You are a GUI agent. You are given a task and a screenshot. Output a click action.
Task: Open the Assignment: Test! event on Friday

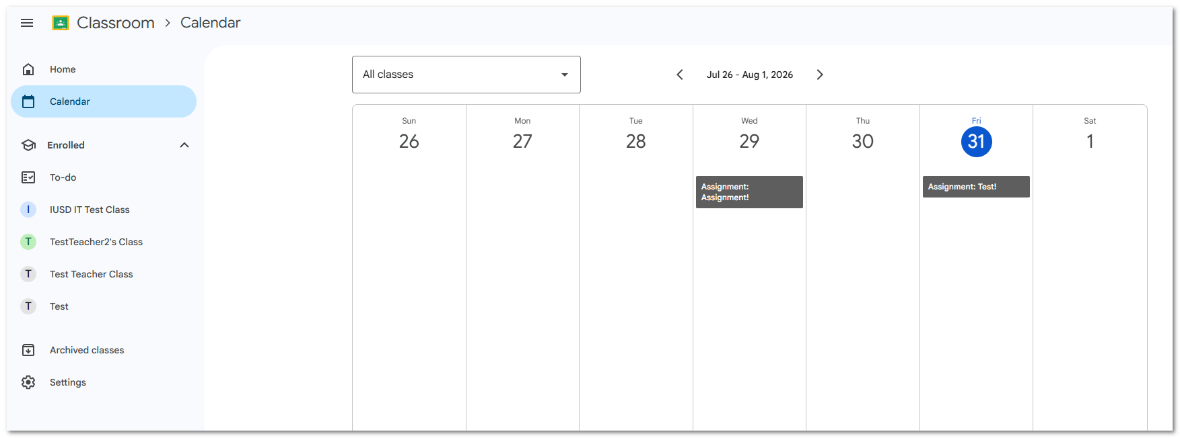point(976,187)
